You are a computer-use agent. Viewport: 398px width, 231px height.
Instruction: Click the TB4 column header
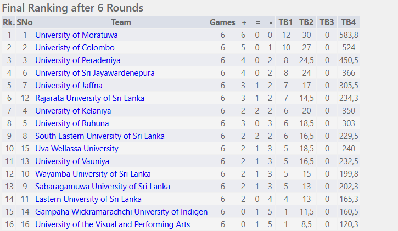[348, 22]
